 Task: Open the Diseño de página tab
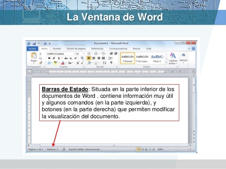[76, 49]
